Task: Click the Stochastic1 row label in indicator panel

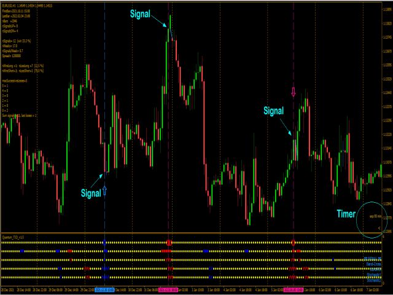Action: point(373,275)
